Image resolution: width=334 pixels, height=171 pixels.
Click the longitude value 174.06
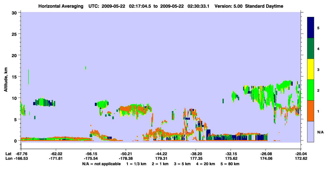coord(266,158)
